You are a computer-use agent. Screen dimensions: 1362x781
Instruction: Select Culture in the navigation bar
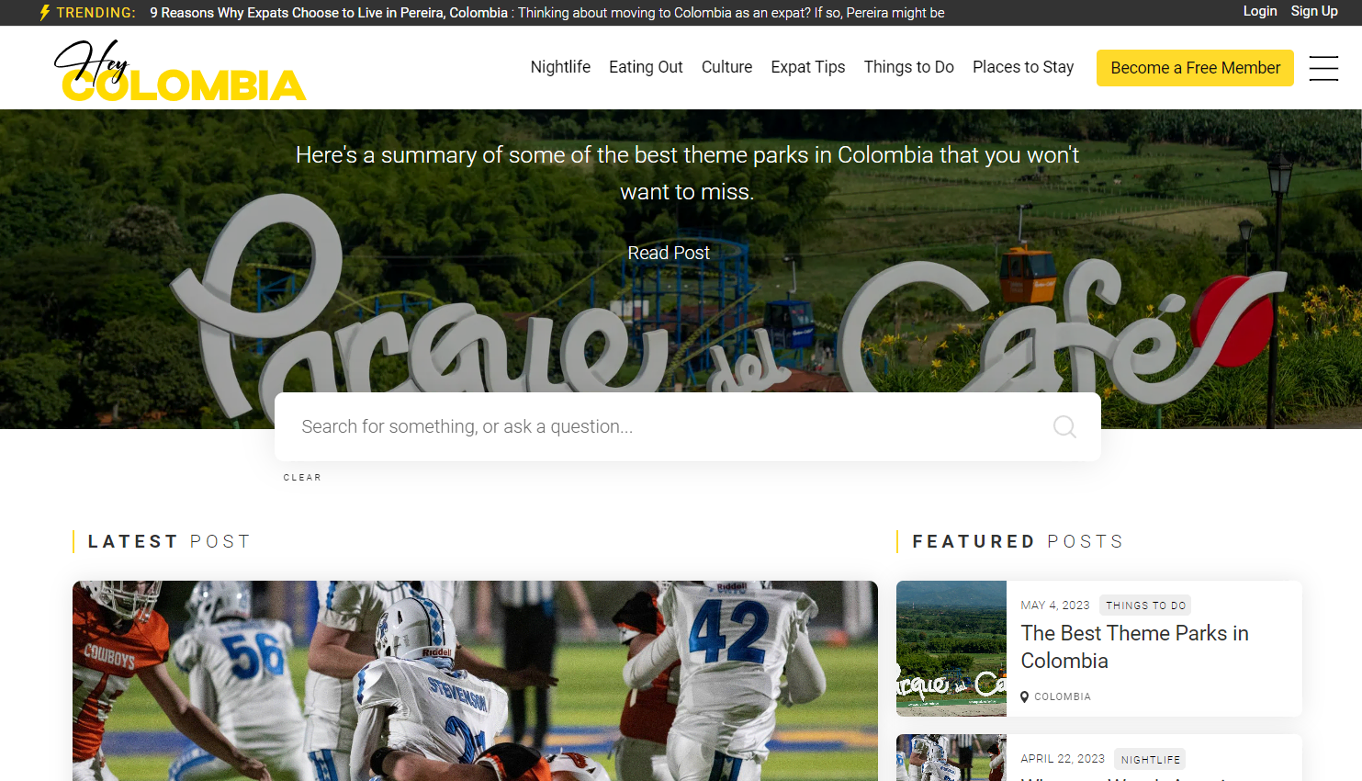click(726, 67)
